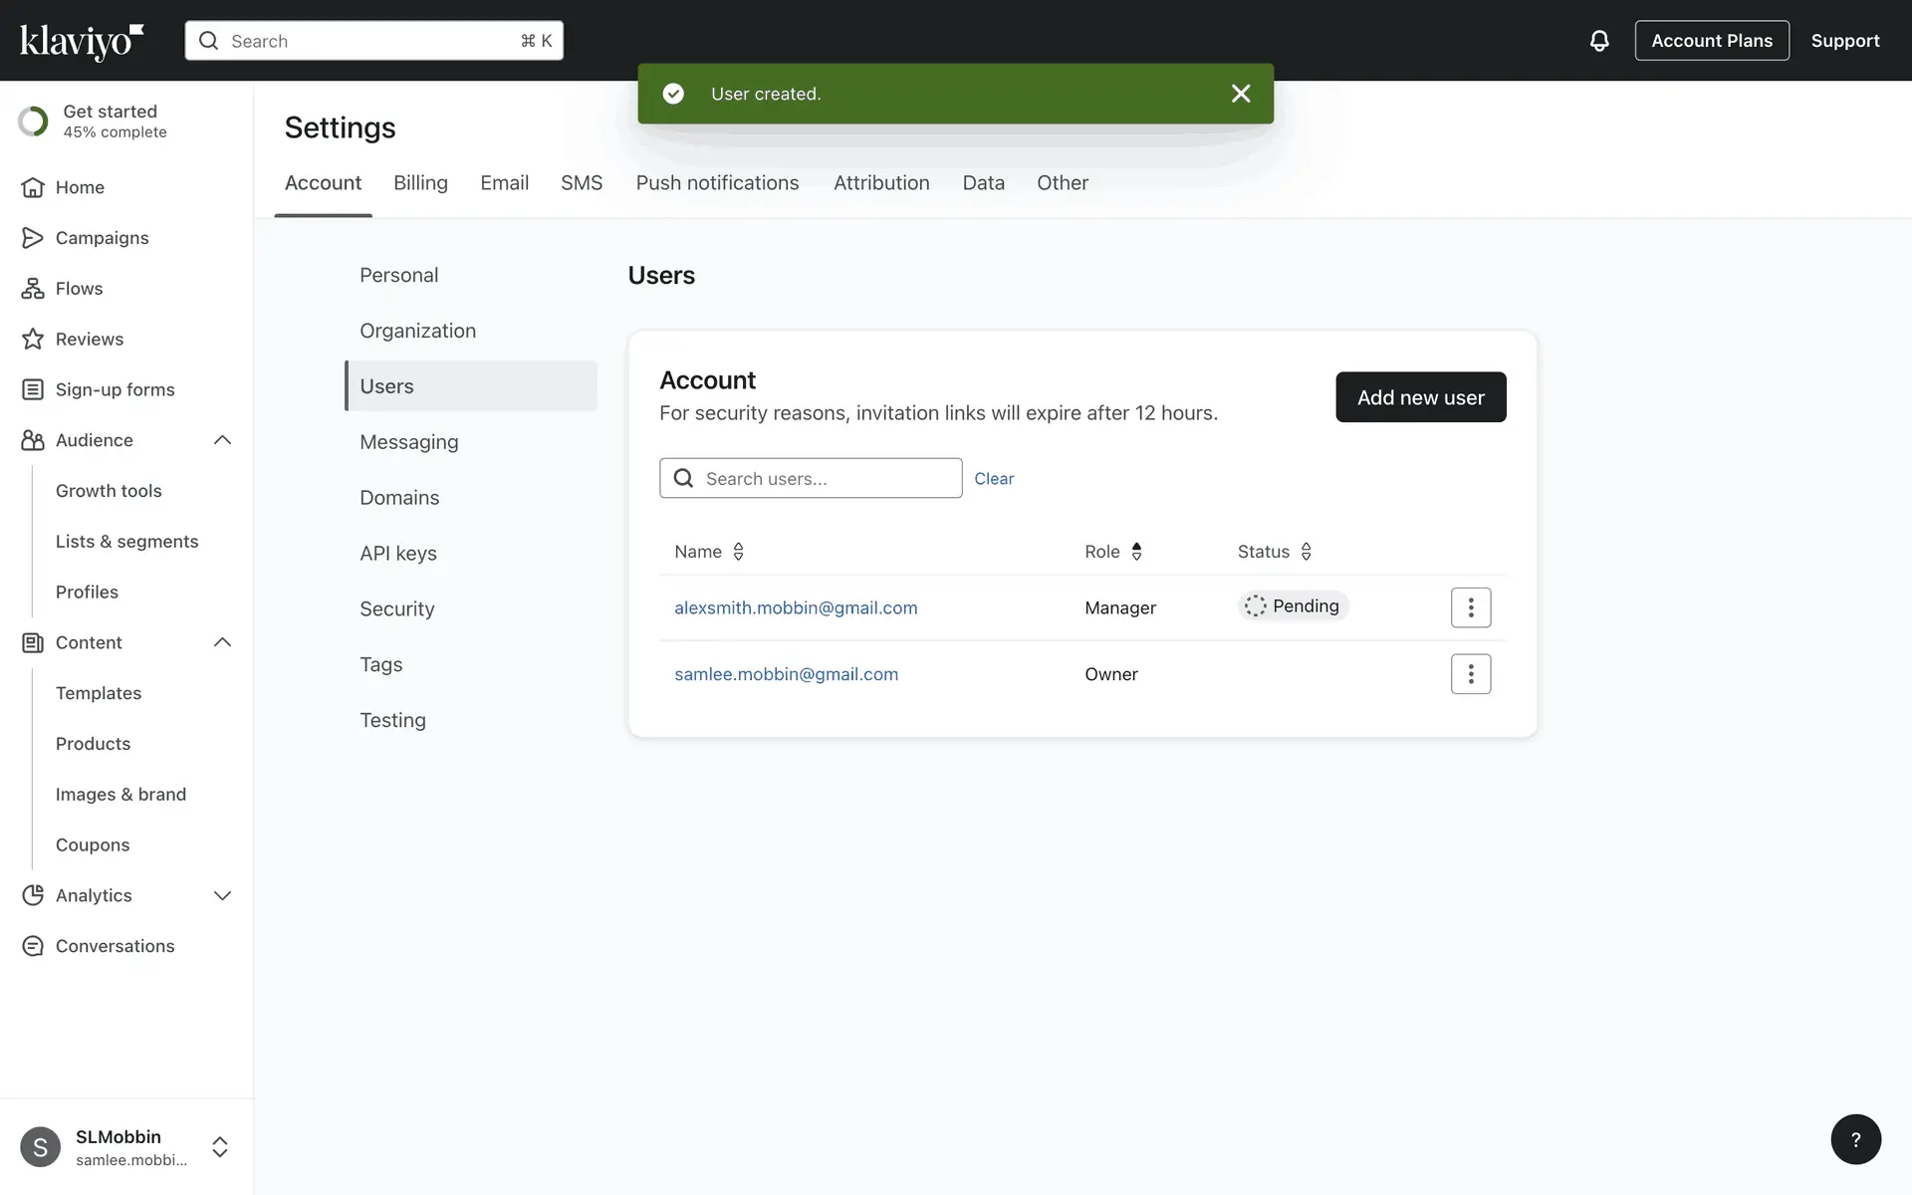This screenshot has width=1912, height=1195.
Task: Click the Flows sidebar icon
Action: click(x=33, y=289)
